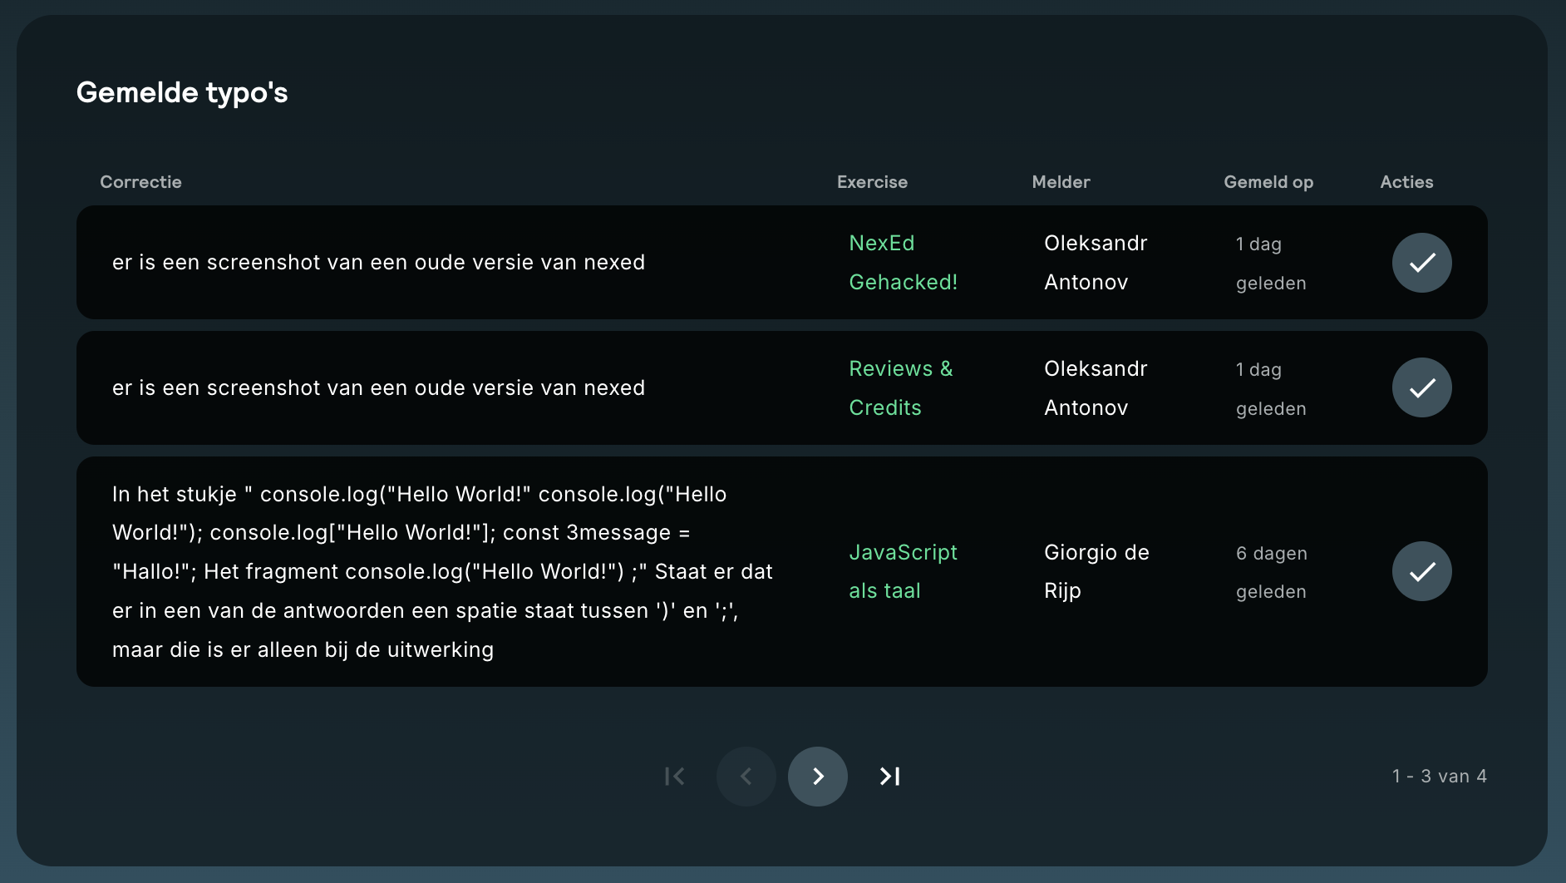Select the console.log Hello World correction text
Viewport: 1566px width, 883px height.
(x=442, y=571)
